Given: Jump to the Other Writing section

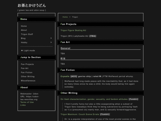Looking at the screenshot, I should (x=28, y=76).
